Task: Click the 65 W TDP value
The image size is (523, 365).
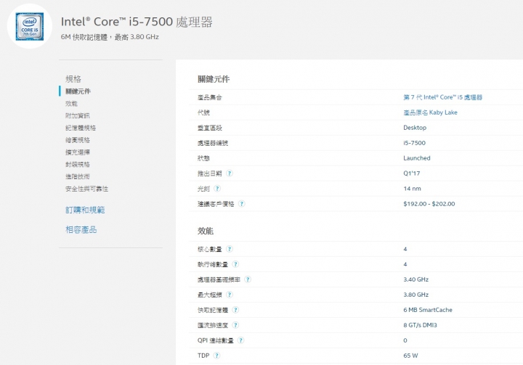Action: pyautogui.click(x=410, y=356)
